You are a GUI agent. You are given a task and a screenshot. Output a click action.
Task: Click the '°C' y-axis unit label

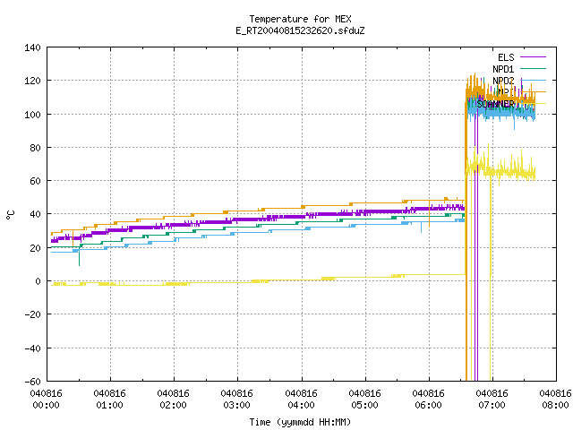pyautogui.click(x=10, y=215)
